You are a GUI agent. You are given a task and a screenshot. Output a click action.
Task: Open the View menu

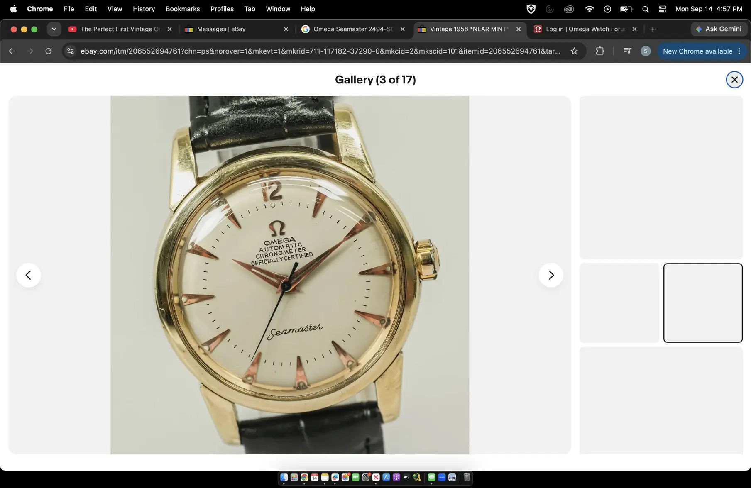[x=115, y=9]
